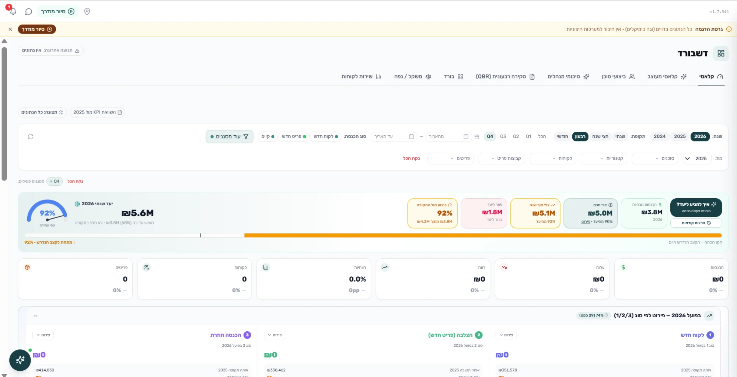Open the compare-year 2025 dropdown
This screenshot has width=737, height=377.
point(697,158)
